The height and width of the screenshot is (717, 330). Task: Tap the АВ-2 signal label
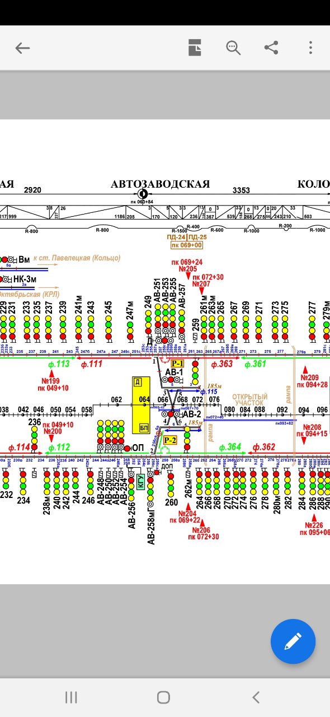[x=192, y=414]
